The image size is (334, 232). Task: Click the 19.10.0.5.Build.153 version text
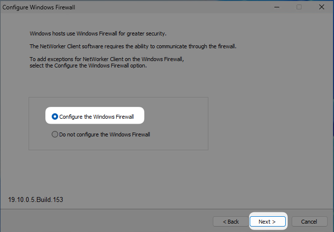[x=35, y=200]
